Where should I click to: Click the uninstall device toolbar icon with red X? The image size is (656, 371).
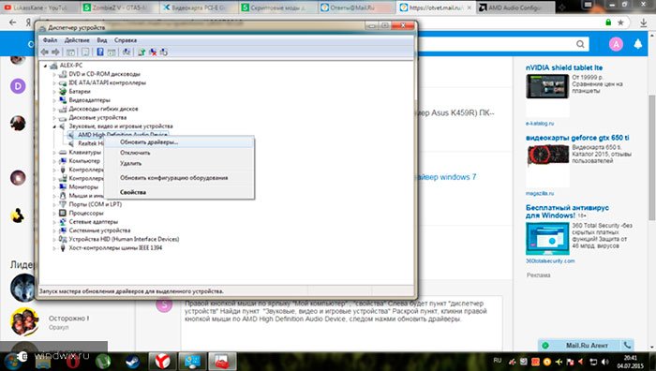153,52
